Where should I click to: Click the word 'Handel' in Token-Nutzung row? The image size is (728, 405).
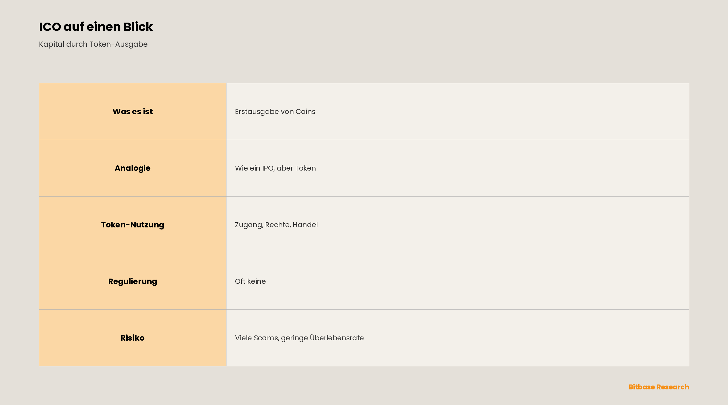click(305, 225)
